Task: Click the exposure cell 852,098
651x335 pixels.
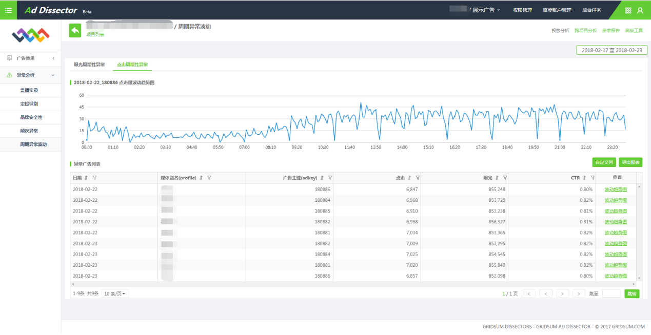Action: 497,276
